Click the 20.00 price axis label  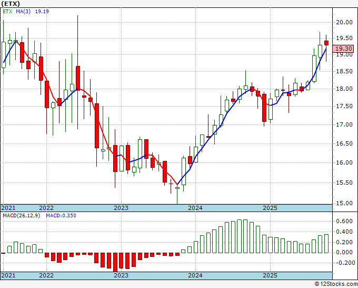click(344, 22)
